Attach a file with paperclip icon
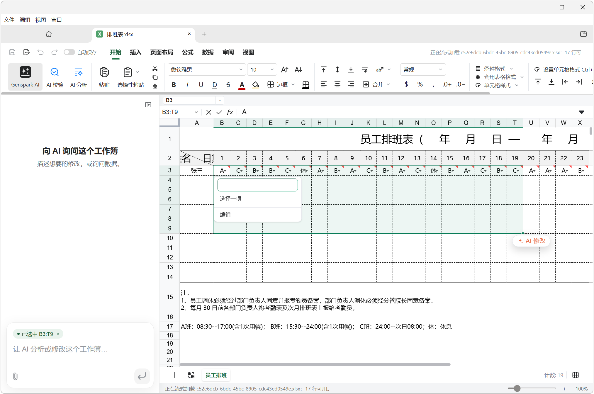The image size is (594, 394). tap(15, 376)
